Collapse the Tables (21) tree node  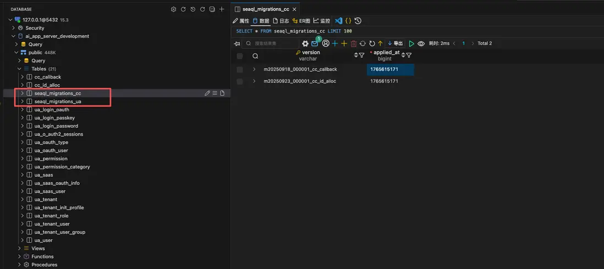click(19, 69)
